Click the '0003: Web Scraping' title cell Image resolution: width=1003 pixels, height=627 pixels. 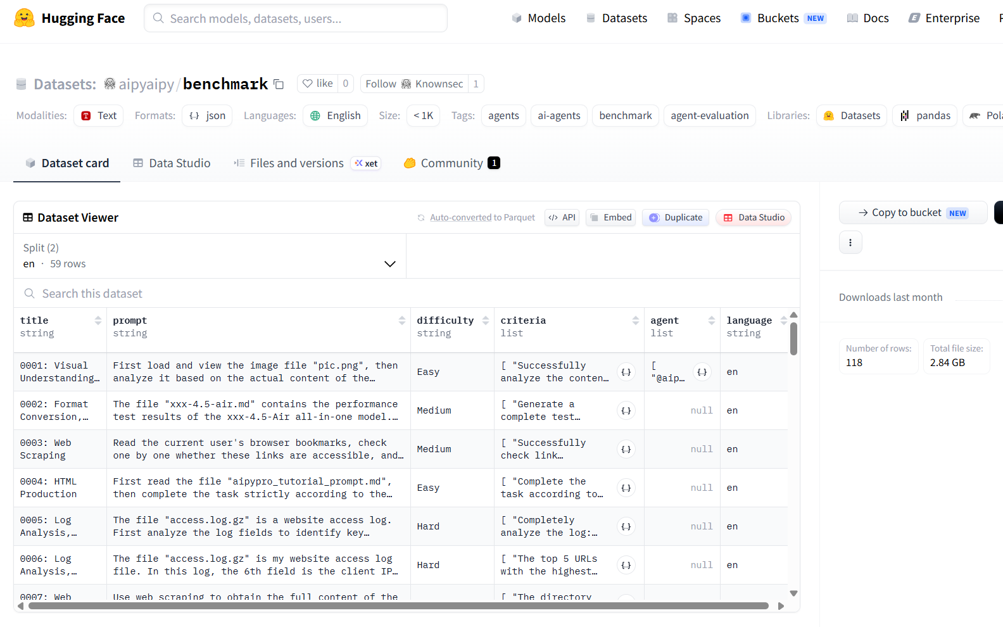coord(60,450)
